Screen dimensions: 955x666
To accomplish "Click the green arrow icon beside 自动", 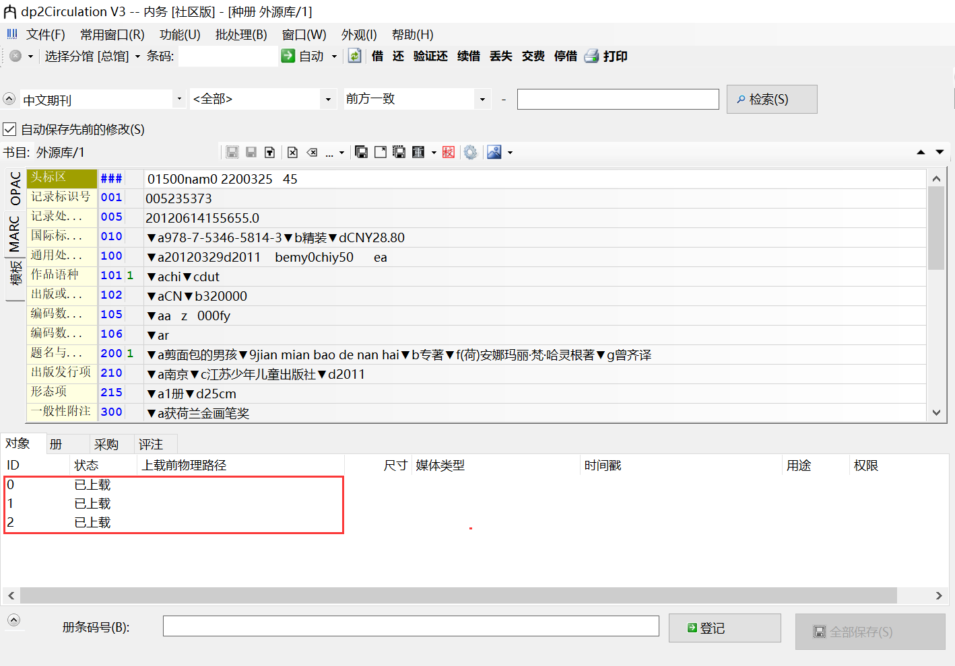I will (x=288, y=56).
